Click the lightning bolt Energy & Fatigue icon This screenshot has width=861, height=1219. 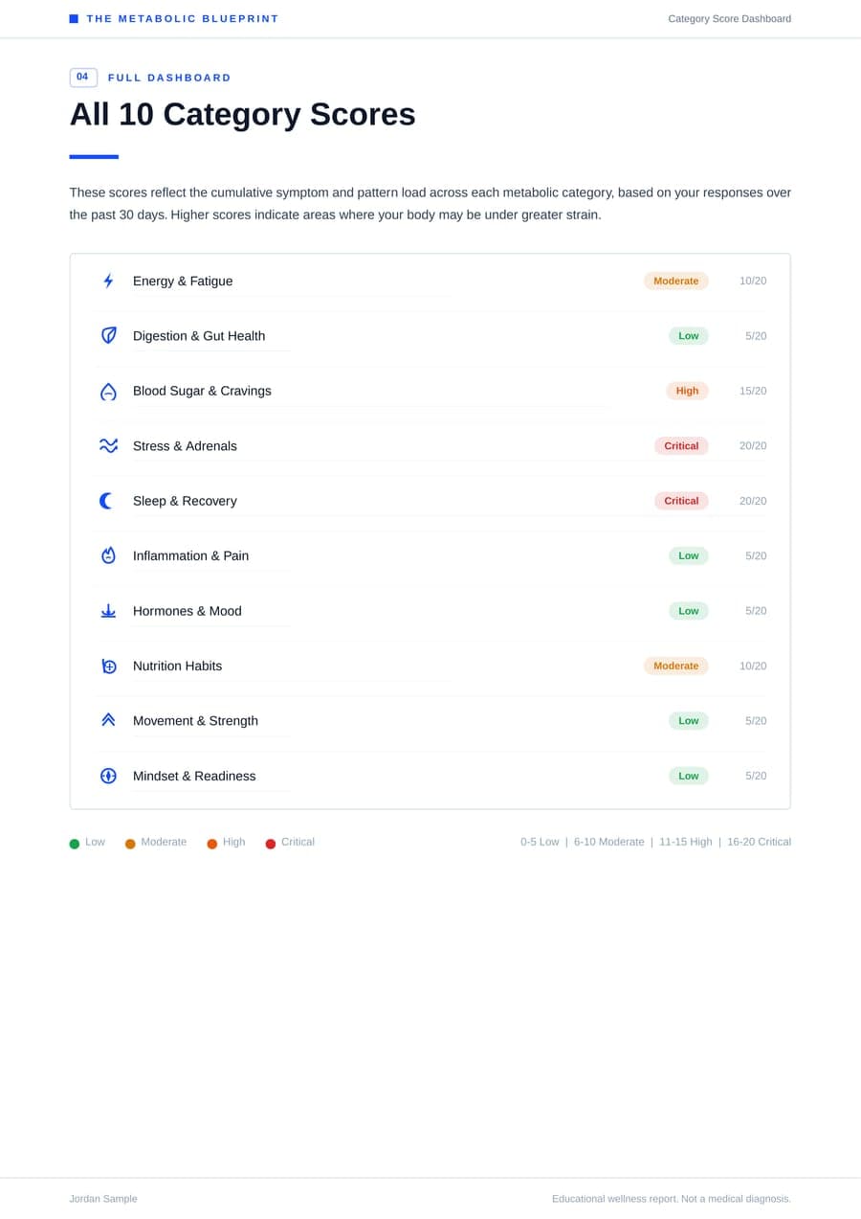pyautogui.click(x=108, y=281)
